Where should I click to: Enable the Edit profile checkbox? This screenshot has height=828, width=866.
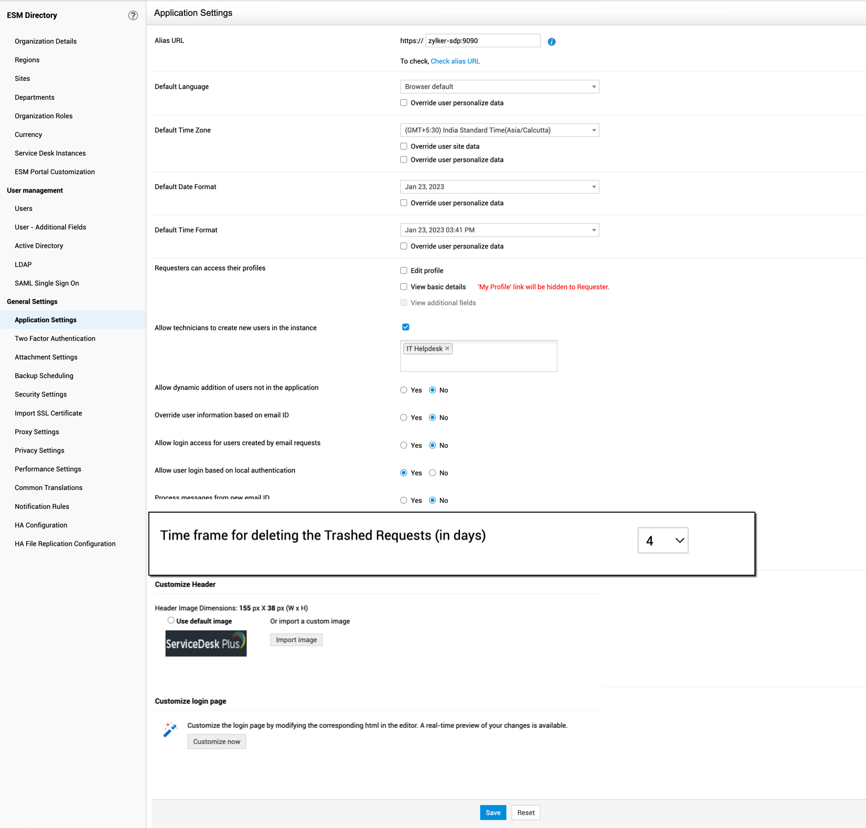coord(404,271)
